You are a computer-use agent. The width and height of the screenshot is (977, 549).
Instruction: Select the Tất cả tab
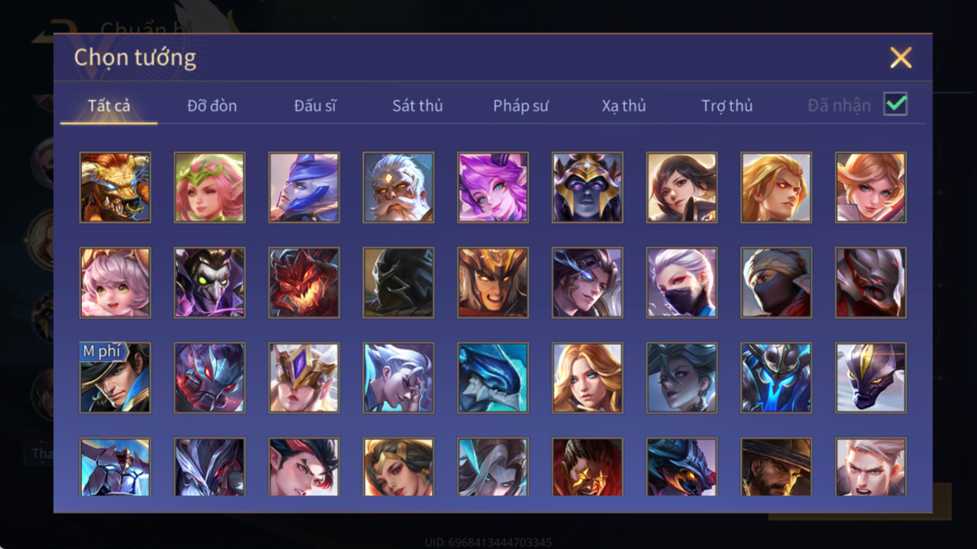pyautogui.click(x=109, y=106)
